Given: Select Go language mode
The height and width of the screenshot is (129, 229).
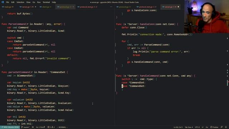Looking at the screenshot, I should [207, 127].
